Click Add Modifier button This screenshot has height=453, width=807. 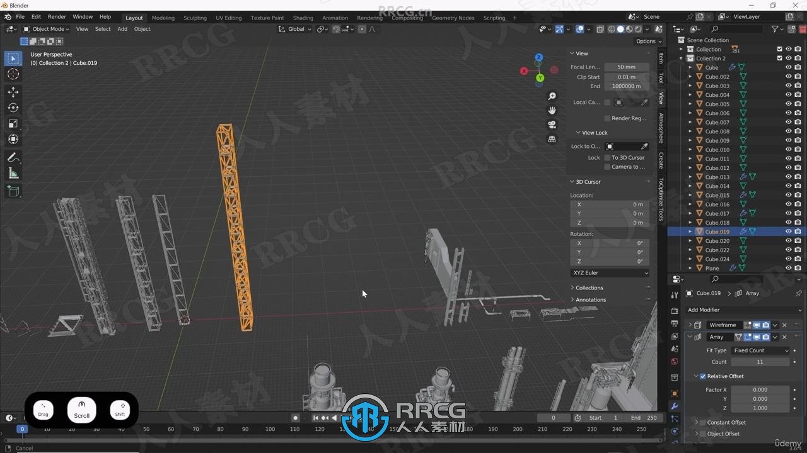pyautogui.click(x=744, y=310)
